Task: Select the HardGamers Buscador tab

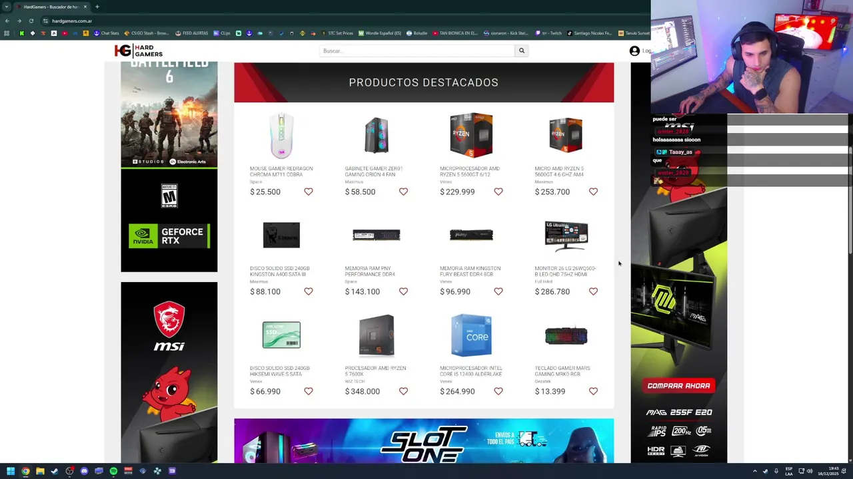Action: [x=51, y=7]
